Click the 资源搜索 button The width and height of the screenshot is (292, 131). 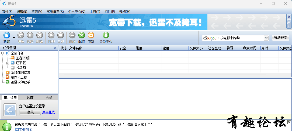click(x=280, y=38)
